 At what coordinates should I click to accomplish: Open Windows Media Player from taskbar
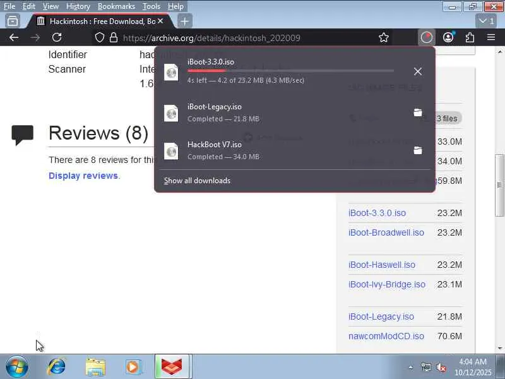133,367
